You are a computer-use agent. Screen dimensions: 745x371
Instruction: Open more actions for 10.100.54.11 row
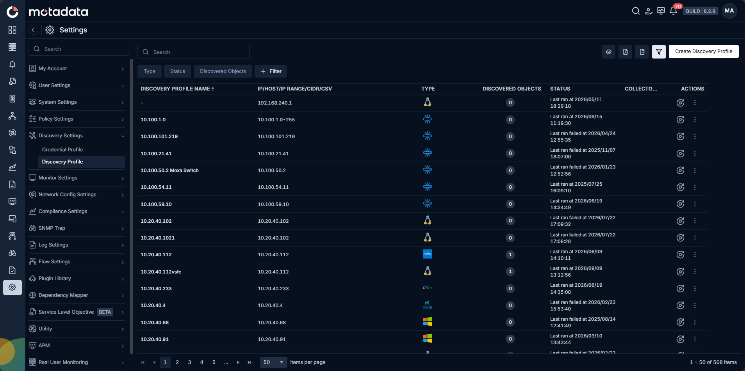(695, 187)
